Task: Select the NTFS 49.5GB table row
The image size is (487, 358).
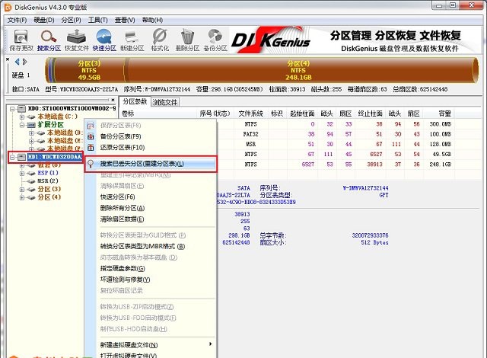Action: point(334,154)
